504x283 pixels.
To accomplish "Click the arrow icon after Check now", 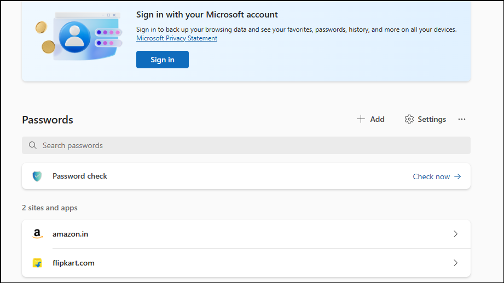I will [x=457, y=176].
